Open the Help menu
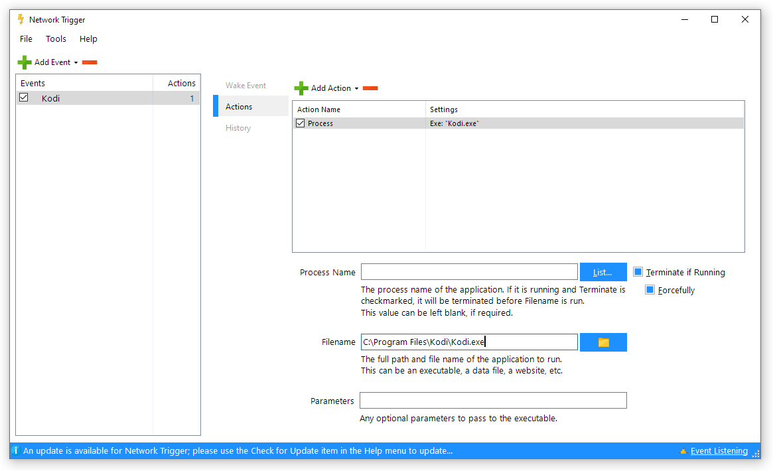This screenshot has height=471, width=773. (88, 39)
